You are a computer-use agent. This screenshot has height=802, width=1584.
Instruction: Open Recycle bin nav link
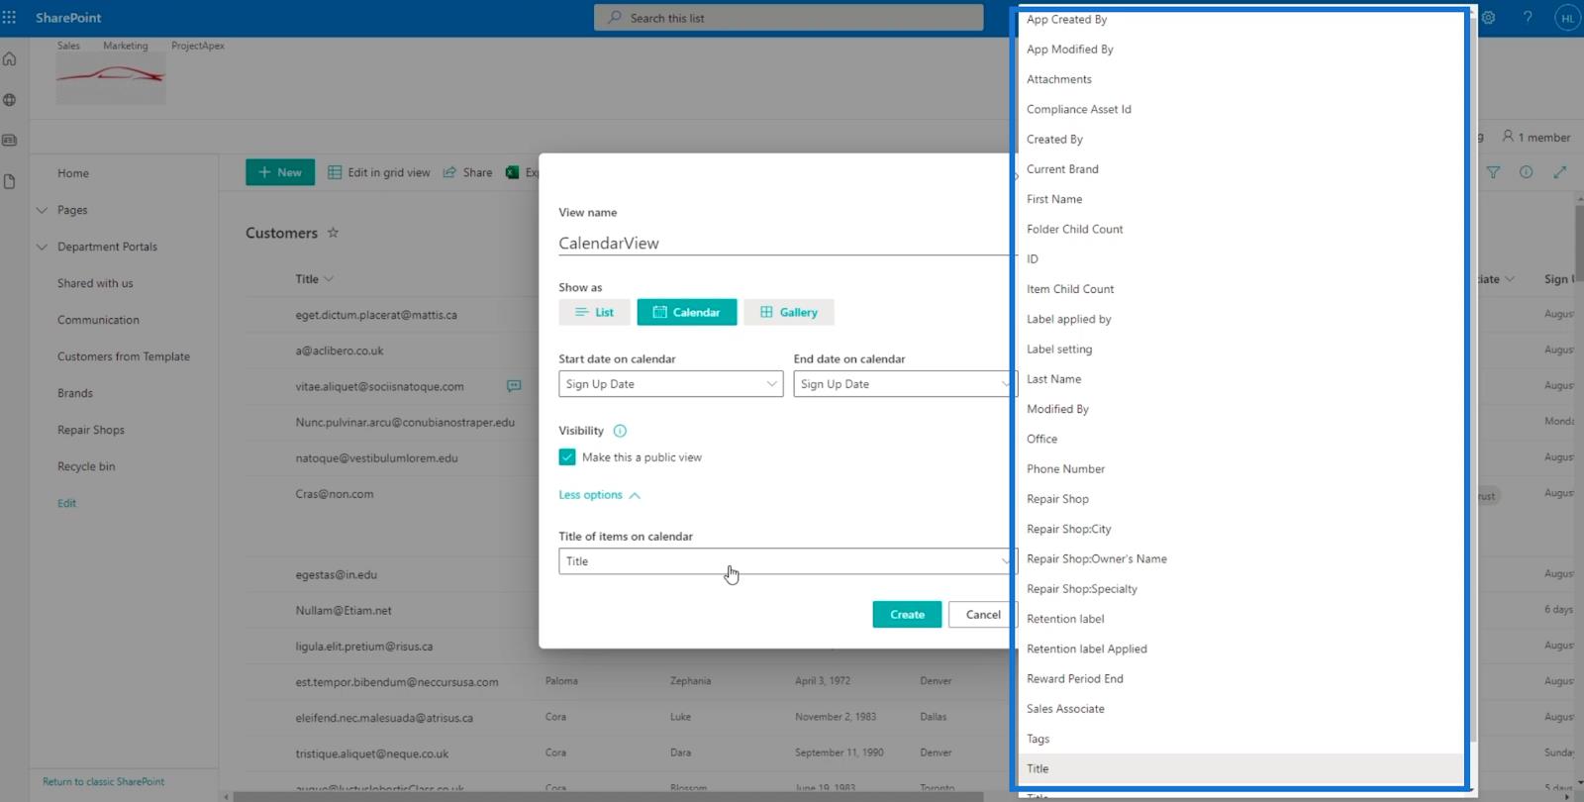(86, 466)
